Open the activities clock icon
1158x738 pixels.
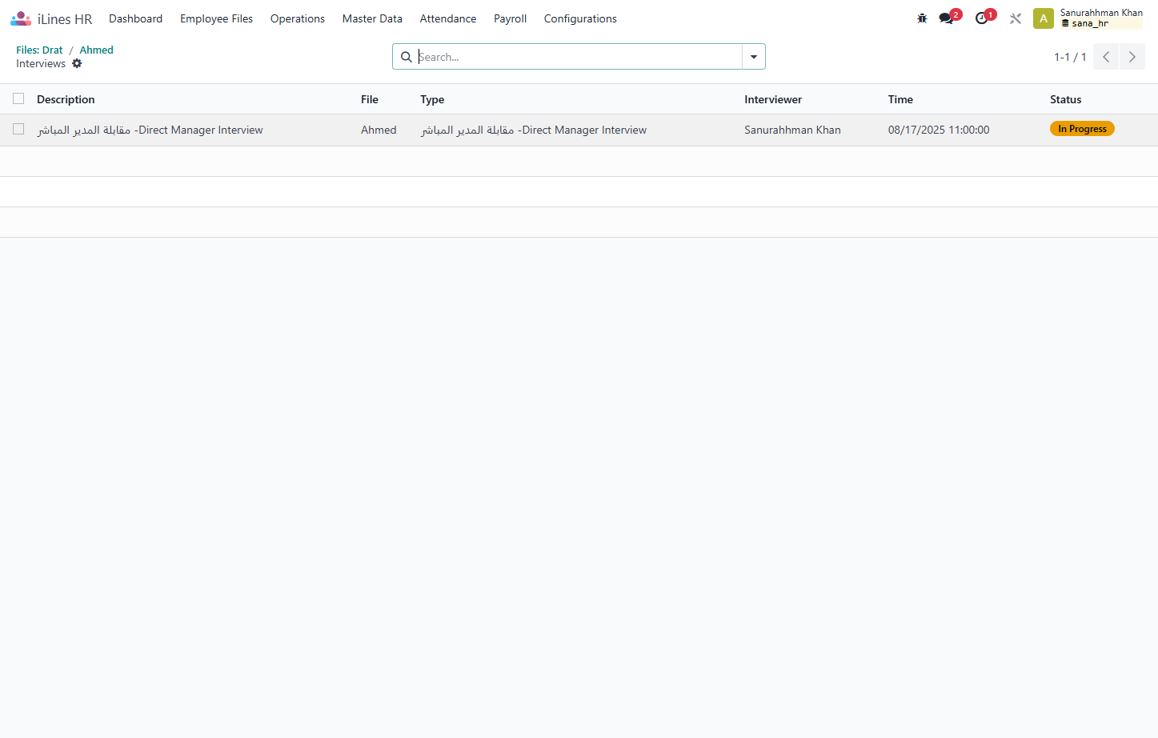(982, 18)
